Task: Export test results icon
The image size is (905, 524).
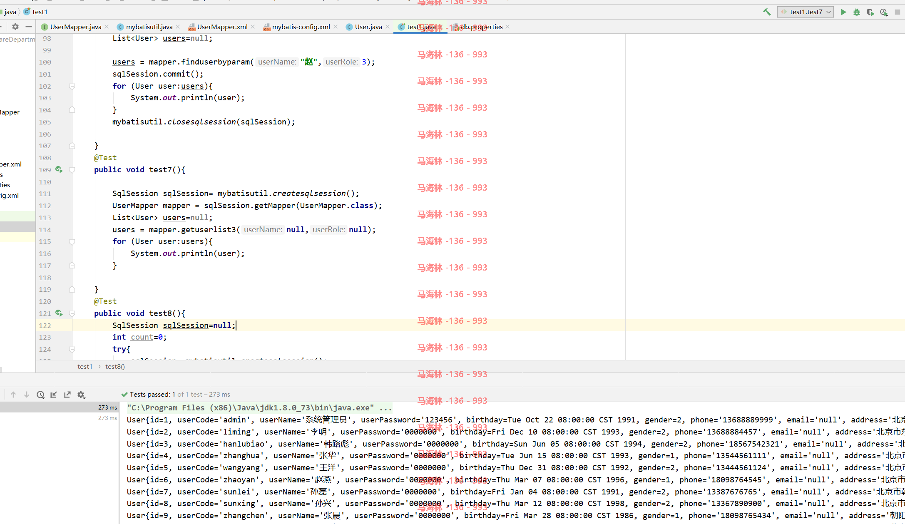Action: [67, 395]
